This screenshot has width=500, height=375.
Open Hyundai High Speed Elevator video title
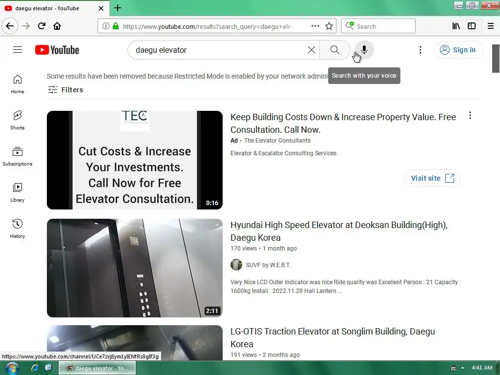(x=339, y=231)
